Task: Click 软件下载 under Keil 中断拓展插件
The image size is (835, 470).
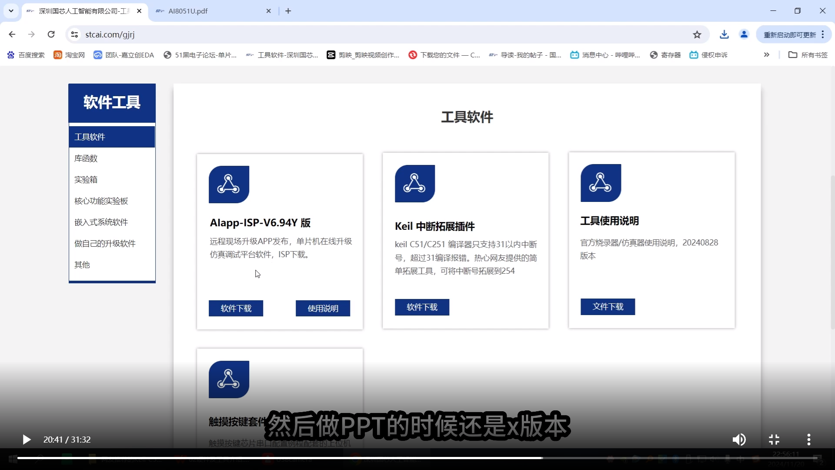Action: [422, 307]
